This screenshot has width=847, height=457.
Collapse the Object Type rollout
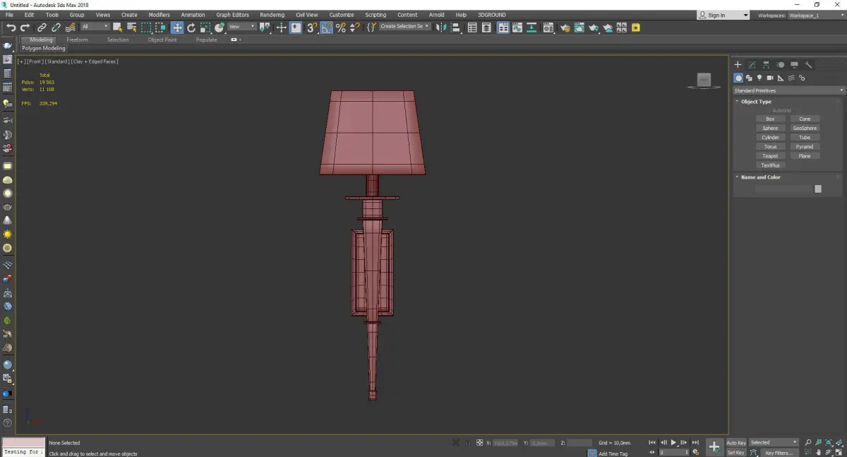(x=756, y=102)
